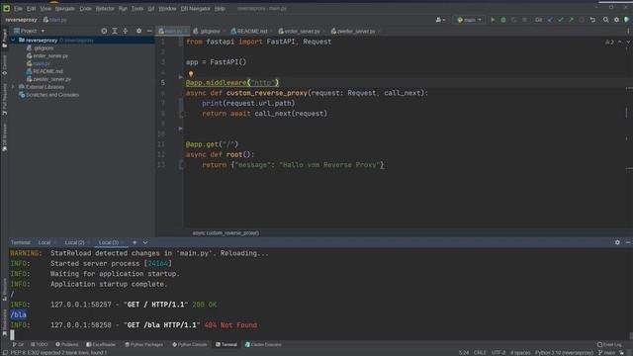Click the Git update project arrow icon
The width and height of the screenshot is (633, 356).
pyautogui.click(x=550, y=20)
